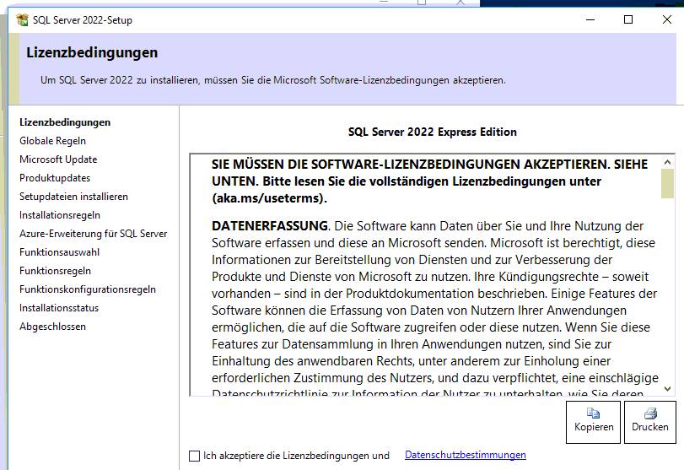Click the Drucken printer button

point(649,420)
